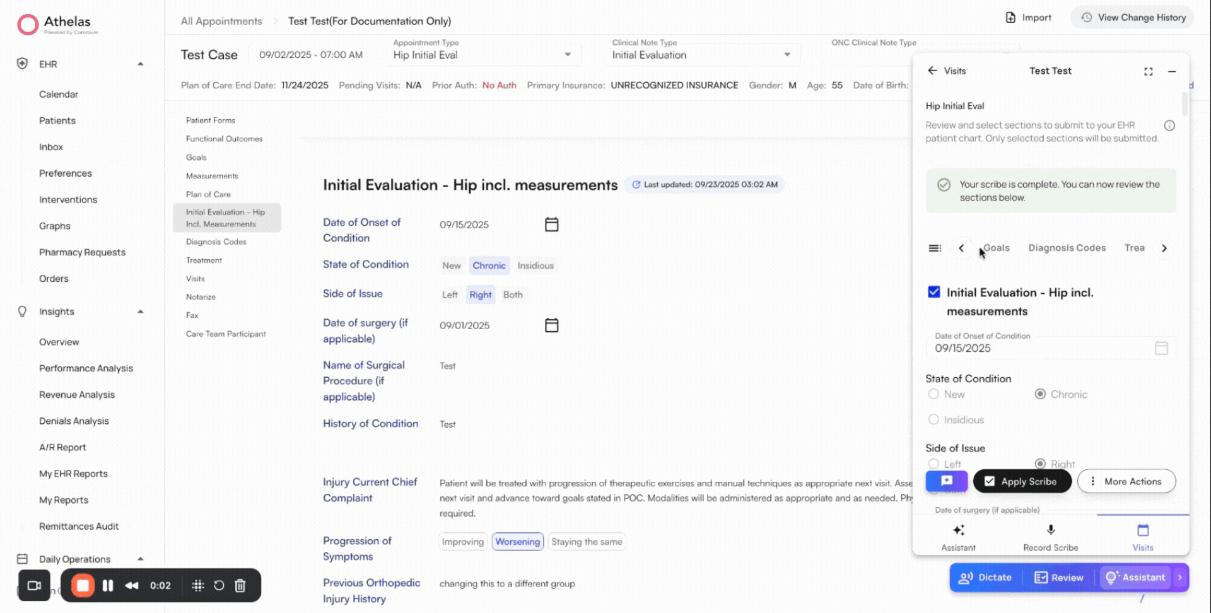The height and width of the screenshot is (613, 1211).
Task: Click the purple chat feedback icon
Action: point(947,481)
